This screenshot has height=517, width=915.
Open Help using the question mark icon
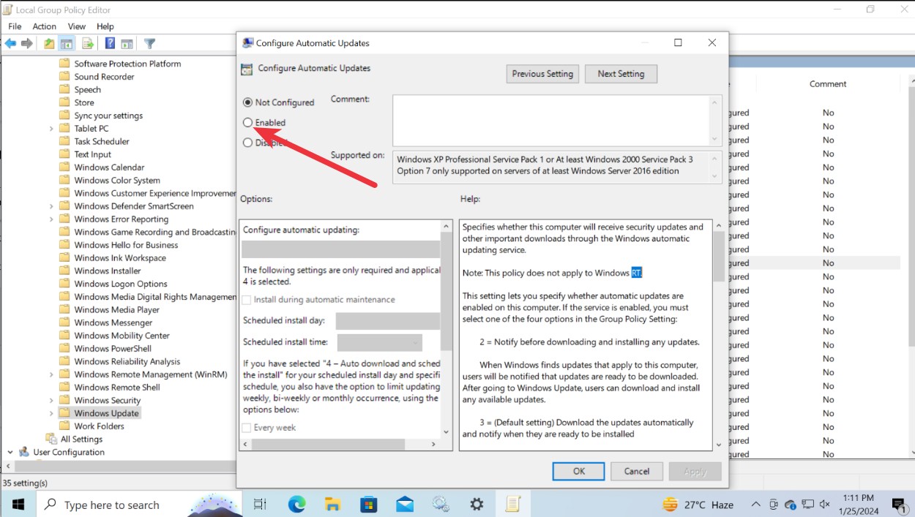(109, 43)
